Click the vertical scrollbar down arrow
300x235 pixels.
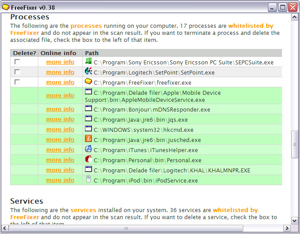(295, 220)
